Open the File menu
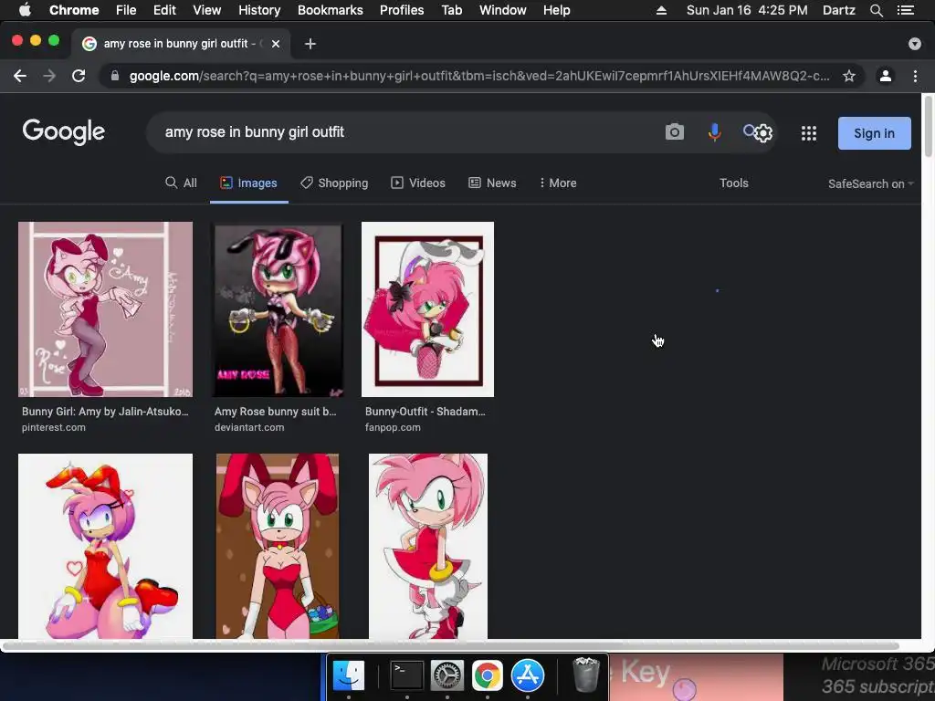This screenshot has height=701, width=935. (x=126, y=10)
